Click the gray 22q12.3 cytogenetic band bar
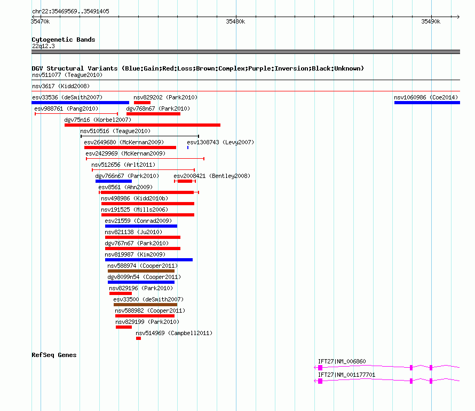This screenshot has height=411, width=475. (x=246, y=52)
